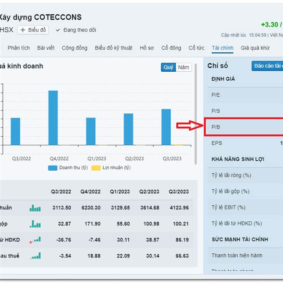Go to the Hồ sơ tab
283x283 pixels.
point(147,48)
